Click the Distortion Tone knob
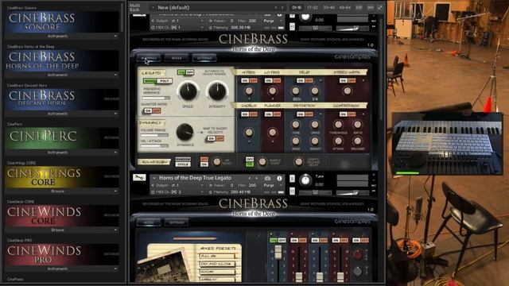Screen dimensions: 509x286 click(x=295, y=125)
